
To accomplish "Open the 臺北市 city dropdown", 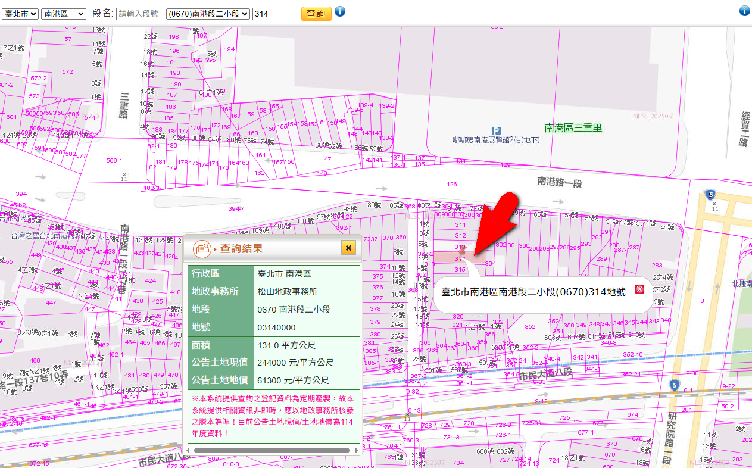I will 20,14.
